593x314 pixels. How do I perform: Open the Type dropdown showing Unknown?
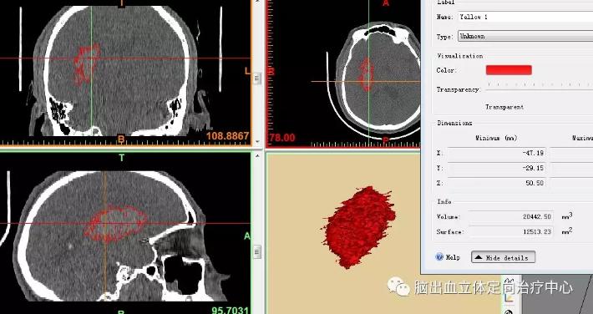click(x=525, y=36)
